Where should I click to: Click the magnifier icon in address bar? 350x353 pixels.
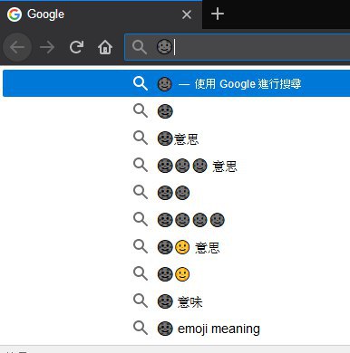pos(140,47)
